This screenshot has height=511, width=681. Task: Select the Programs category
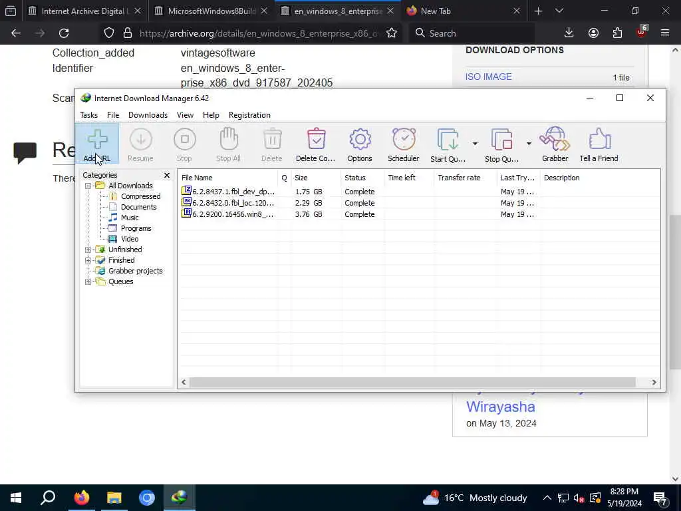tap(136, 228)
